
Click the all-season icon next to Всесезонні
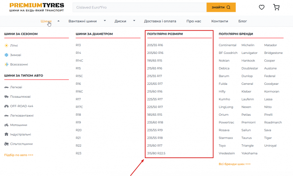tap(6, 65)
